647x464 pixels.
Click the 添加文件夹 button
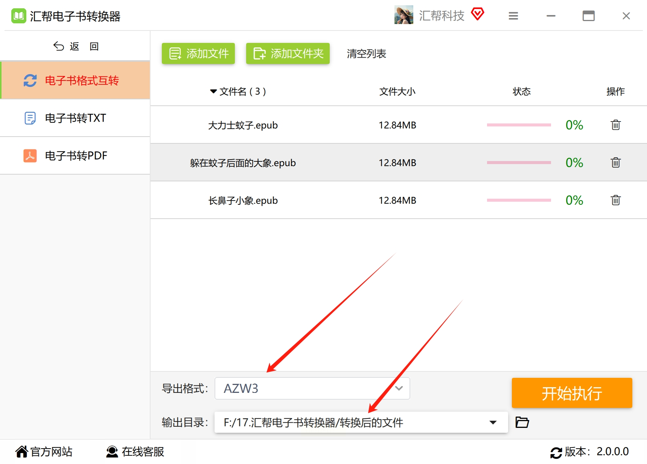coord(288,53)
